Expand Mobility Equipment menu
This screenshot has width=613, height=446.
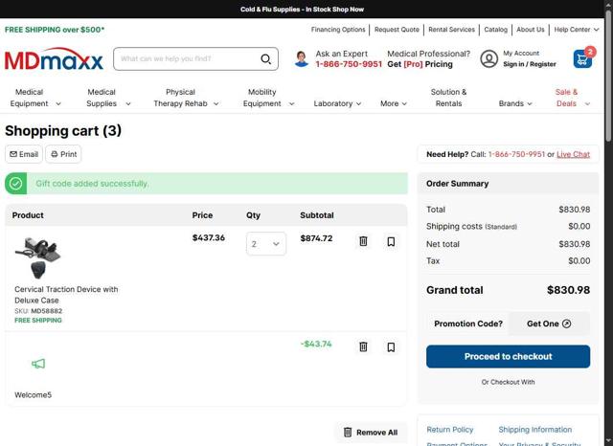coord(268,98)
